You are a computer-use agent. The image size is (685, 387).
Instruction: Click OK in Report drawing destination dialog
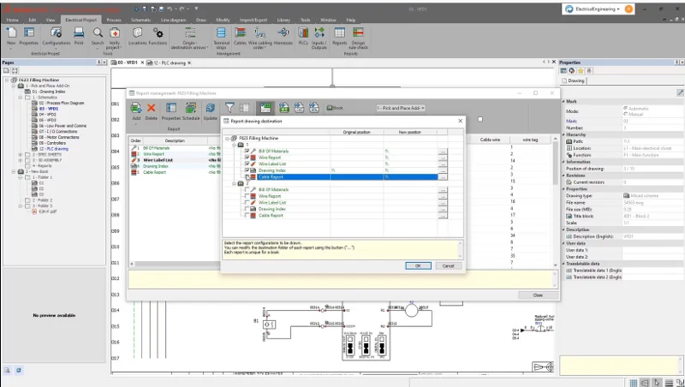(418, 265)
